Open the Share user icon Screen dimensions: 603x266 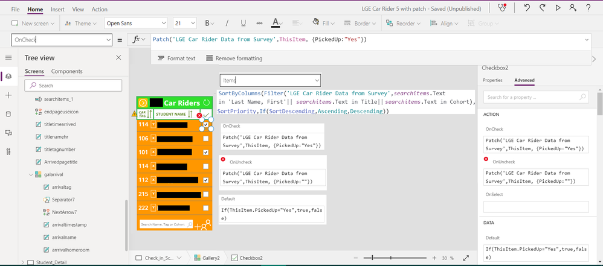coord(573,8)
